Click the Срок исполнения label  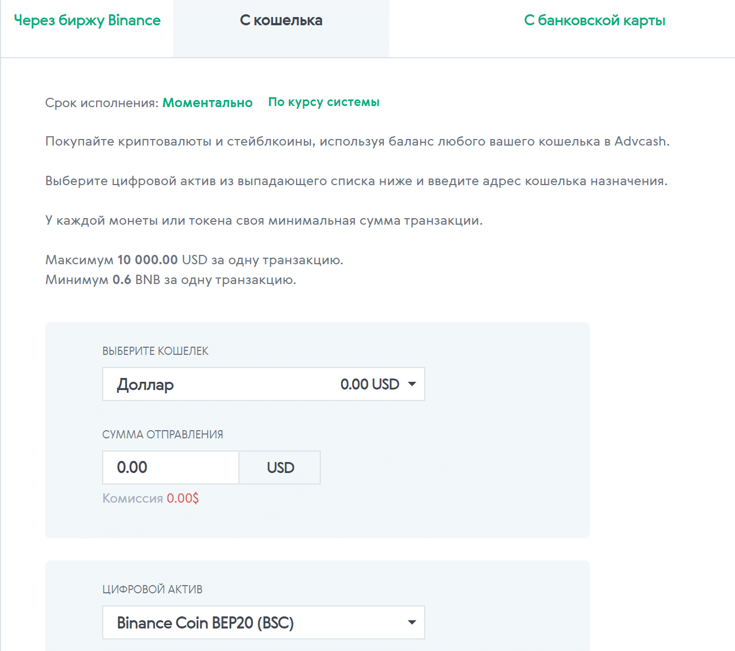(x=102, y=103)
